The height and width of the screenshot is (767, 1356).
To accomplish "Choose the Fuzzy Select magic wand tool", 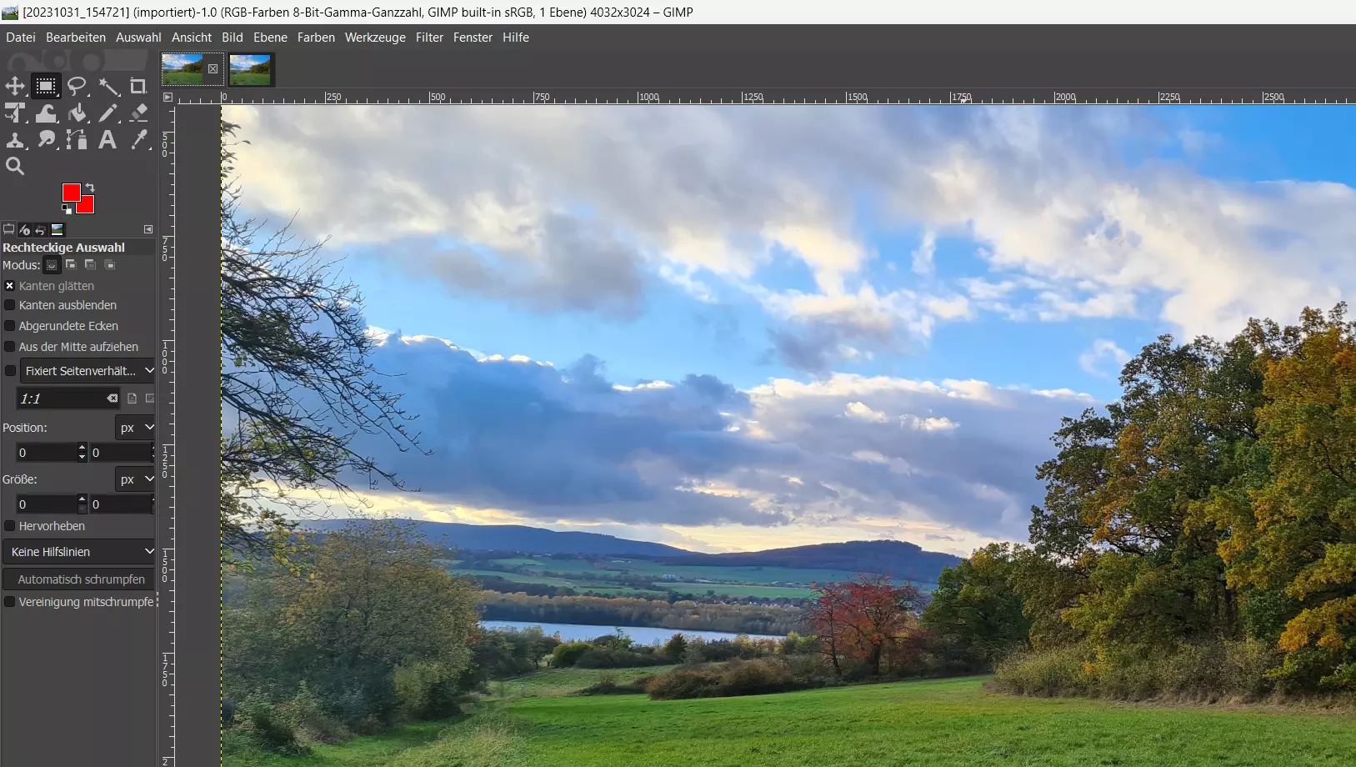I will [x=108, y=86].
